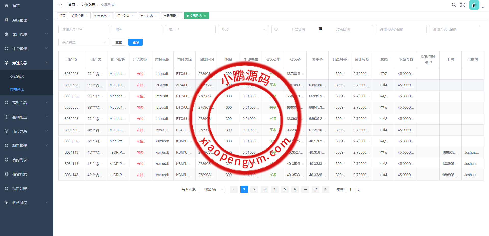This screenshot has height=236, width=489.
Task: Click the 查询 search button
Action: 135,42
